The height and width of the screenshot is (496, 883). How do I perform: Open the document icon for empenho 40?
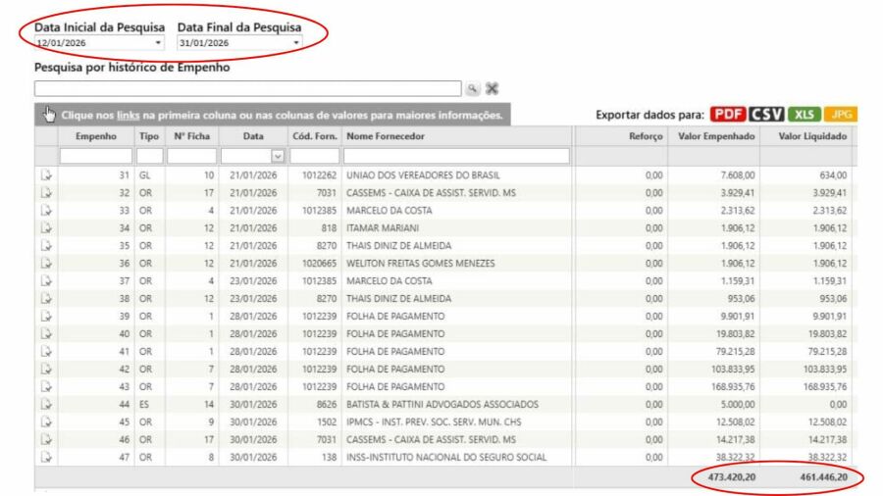46,333
